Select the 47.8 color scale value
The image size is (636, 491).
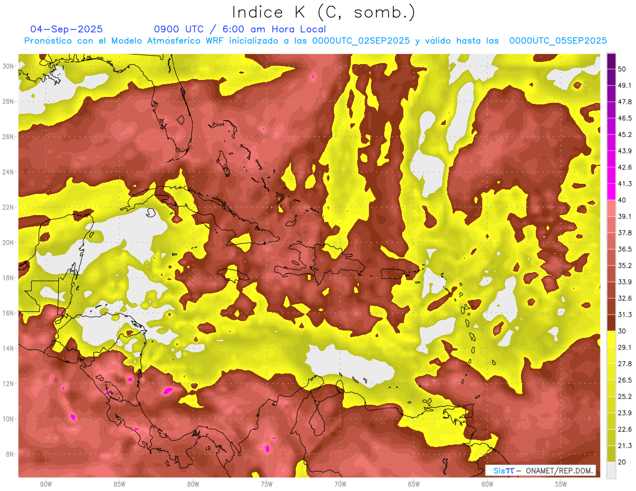pos(625,102)
